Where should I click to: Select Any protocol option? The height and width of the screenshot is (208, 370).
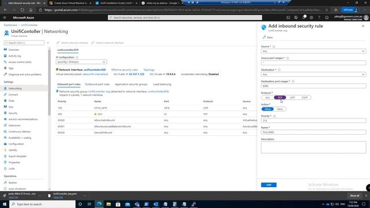267,98
